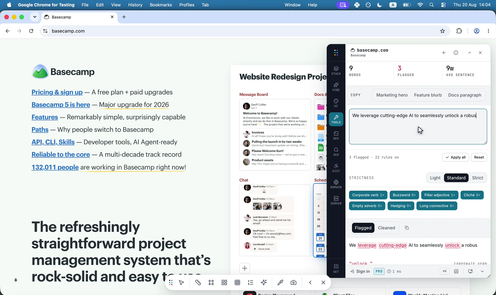
Task: Open the History menu in the menu bar
Action: tap(135, 5)
